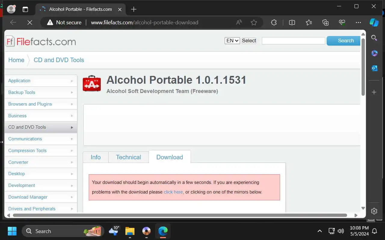Go back to the previous page
This screenshot has height=240, width=385.
(x=13, y=22)
